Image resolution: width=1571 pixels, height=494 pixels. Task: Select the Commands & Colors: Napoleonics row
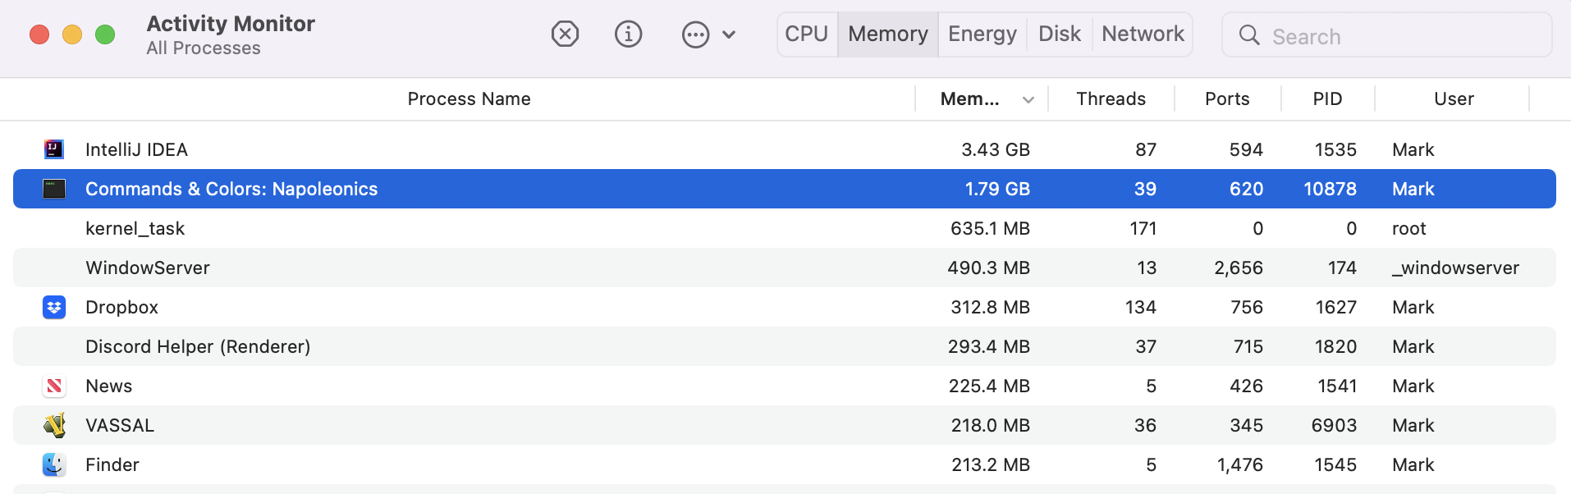pos(785,189)
